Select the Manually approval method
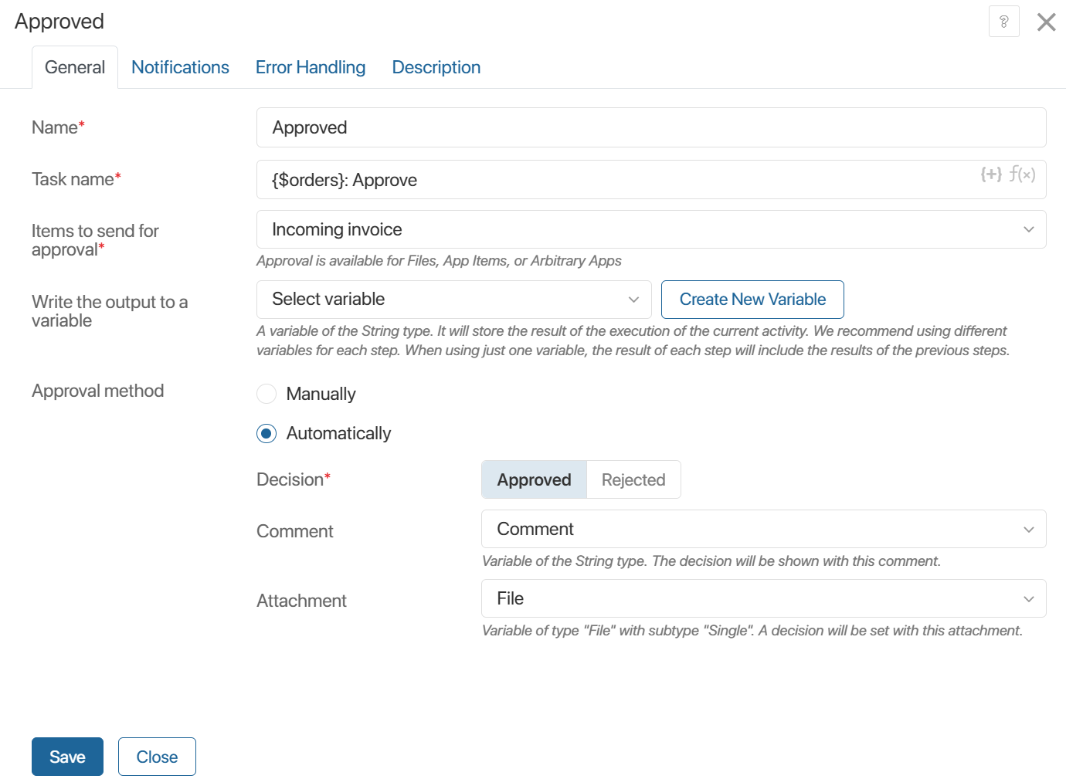The height and width of the screenshot is (779, 1066). tap(266, 394)
